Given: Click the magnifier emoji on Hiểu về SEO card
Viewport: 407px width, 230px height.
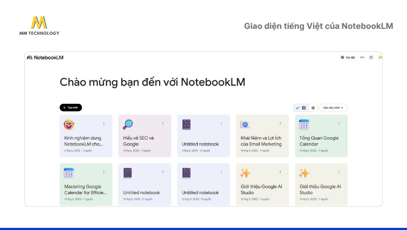Looking at the screenshot, I should pos(127,125).
